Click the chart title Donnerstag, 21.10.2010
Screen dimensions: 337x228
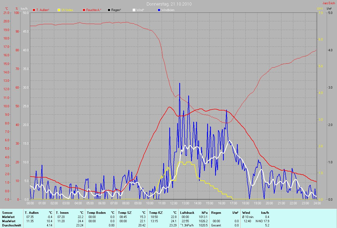pyautogui.click(x=169, y=4)
